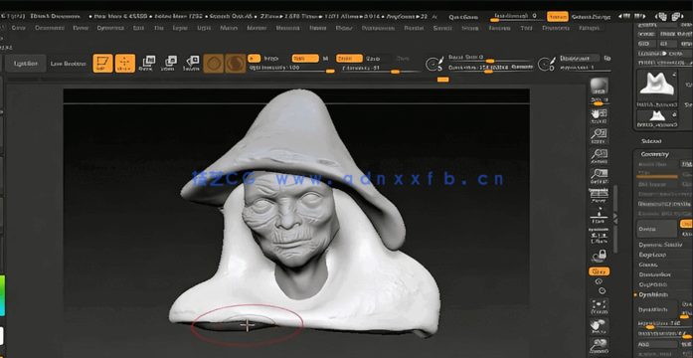Click the Frame icon in right shelf
The image size is (693, 358).
(x=599, y=306)
